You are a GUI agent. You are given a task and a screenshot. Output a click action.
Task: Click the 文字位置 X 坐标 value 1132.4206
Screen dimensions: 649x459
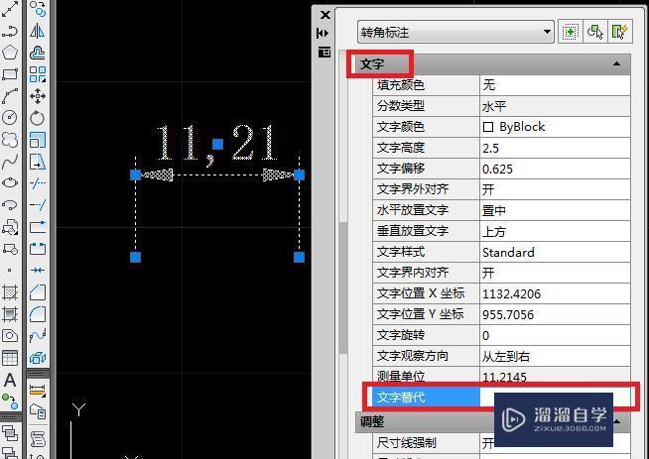coord(555,293)
